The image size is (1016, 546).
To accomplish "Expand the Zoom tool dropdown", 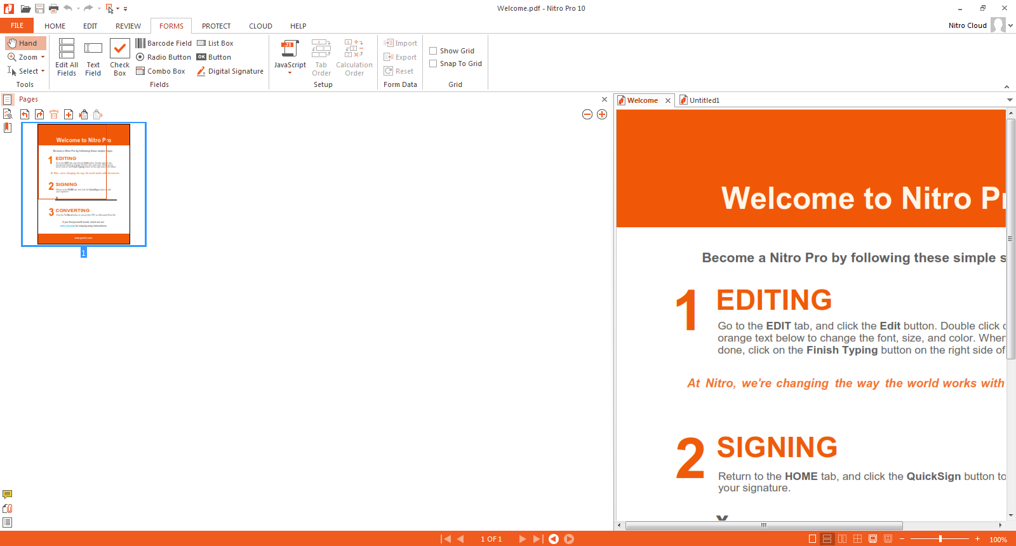I will coord(43,57).
